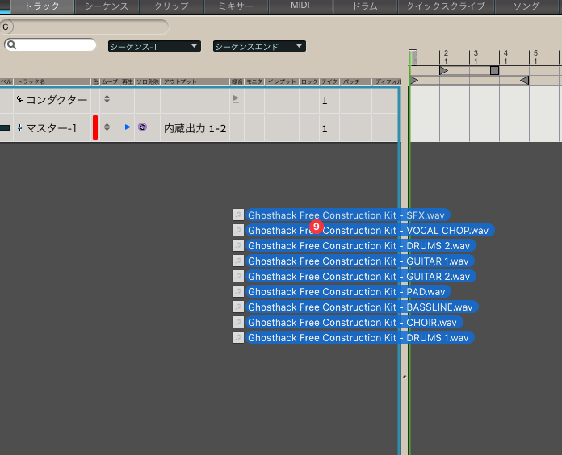Viewport: 562px width, 455px height.
Task: Click the BASSLINE.wav file name
Action: click(x=362, y=307)
